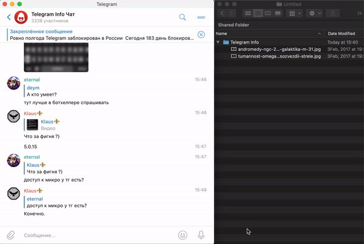This screenshot has height=244, width=364.
Task: Open Finder's group-by arrangement dropdown
Action: [295, 13]
